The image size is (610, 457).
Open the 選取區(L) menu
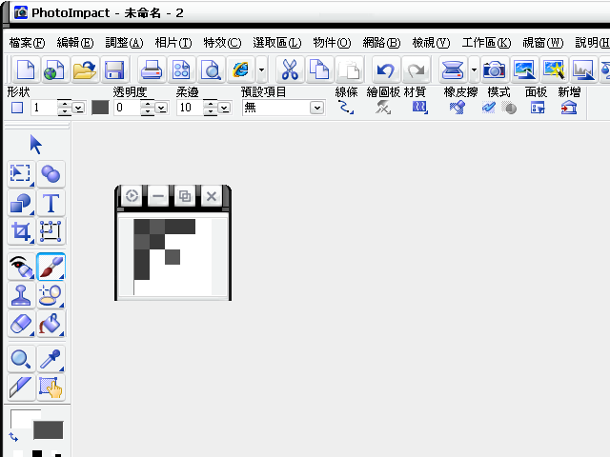point(277,42)
